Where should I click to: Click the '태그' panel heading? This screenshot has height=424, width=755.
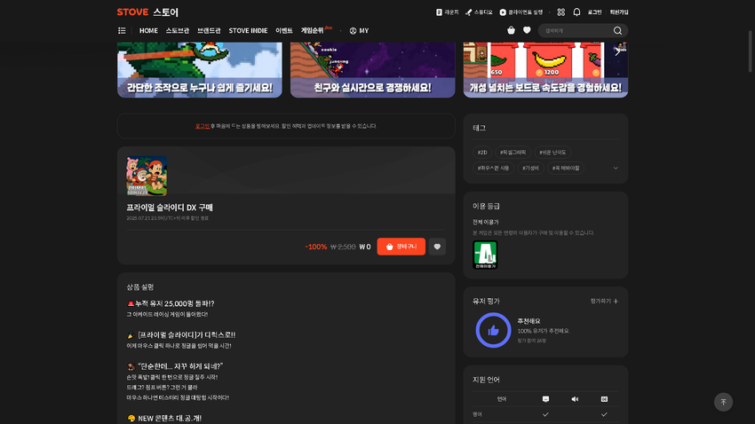pyautogui.click(x=479, y=128)
